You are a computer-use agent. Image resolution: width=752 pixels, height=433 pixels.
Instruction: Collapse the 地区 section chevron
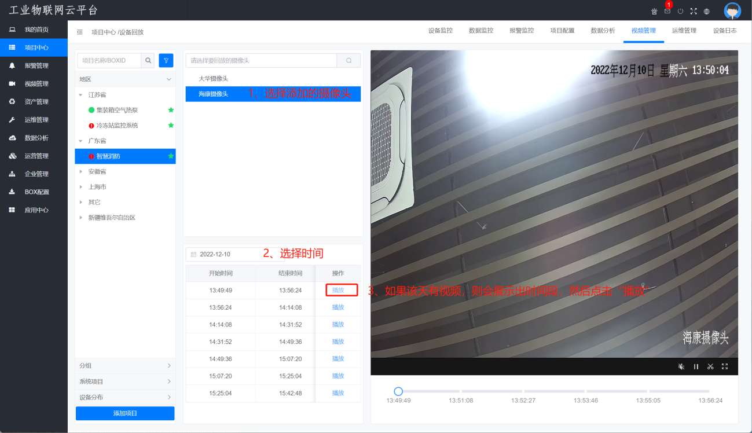pyautogui.click(x=169, y=79)
